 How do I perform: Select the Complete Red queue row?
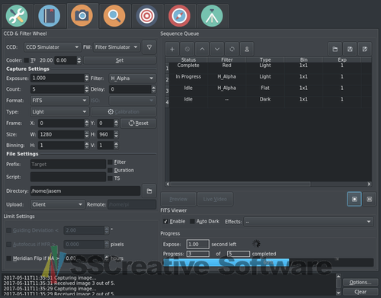pyautogui.click(x=268, y=67)
